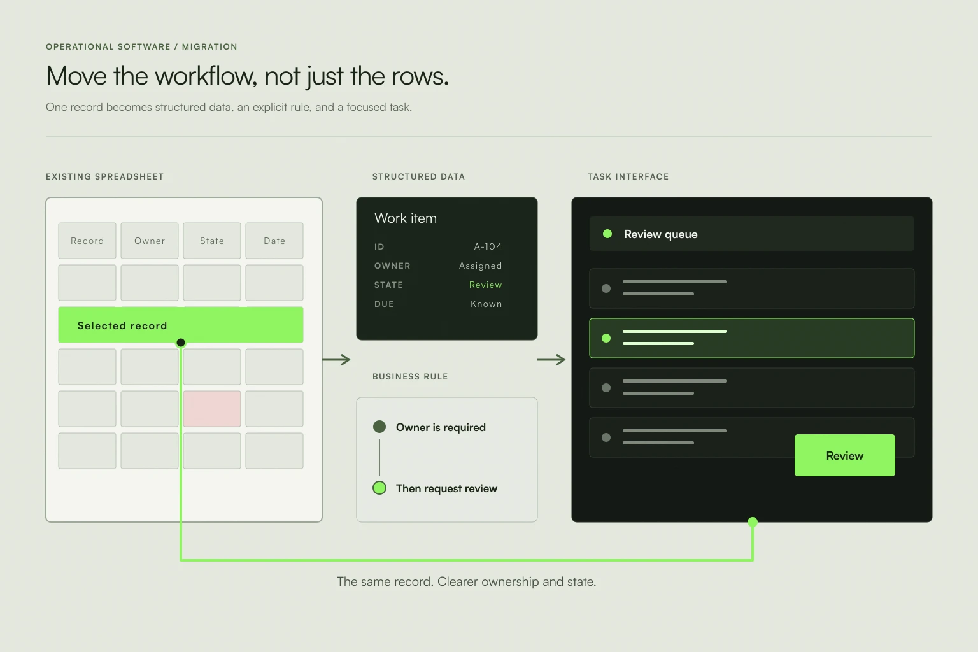This screenshot has width=978, height=652.
Task: Click the headline "Move the workflow, not just the rows."
Action: click(x=248, y=76)
